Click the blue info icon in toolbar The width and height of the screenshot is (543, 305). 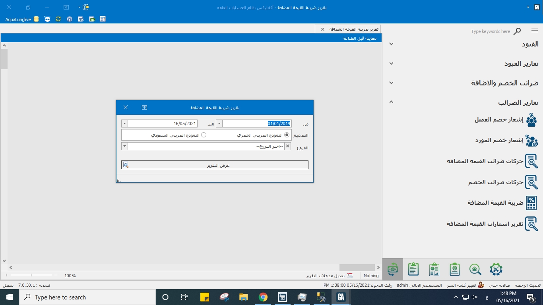pos(70,19)
